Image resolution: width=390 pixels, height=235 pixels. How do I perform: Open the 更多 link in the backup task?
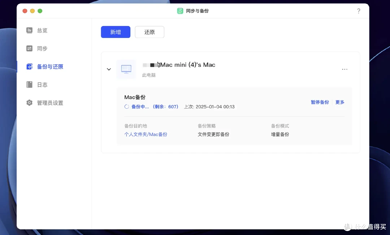coord(340,102)
